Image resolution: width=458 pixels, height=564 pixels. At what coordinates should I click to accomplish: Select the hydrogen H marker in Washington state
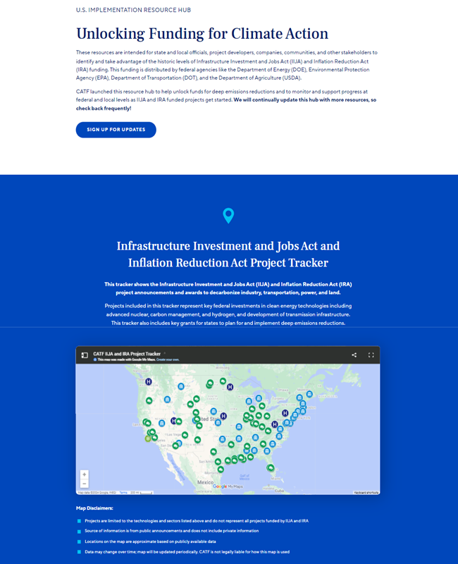pyautogui.click(x=149, y=381)
